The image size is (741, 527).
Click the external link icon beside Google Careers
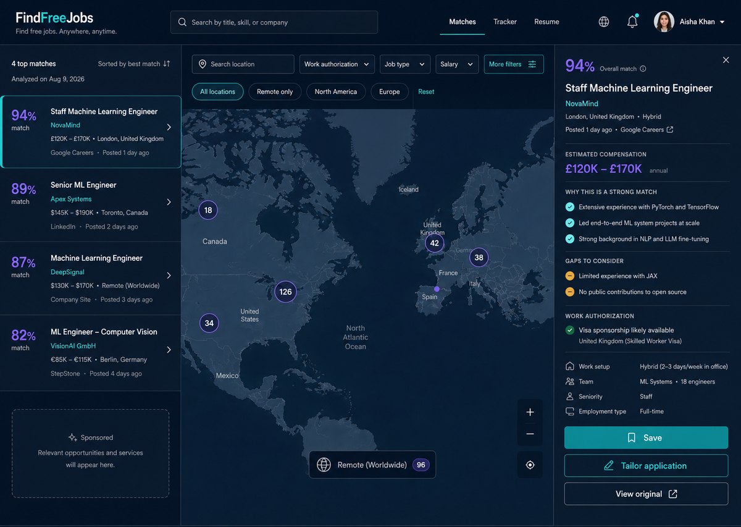pyautogui.click(x=670, y=130)
